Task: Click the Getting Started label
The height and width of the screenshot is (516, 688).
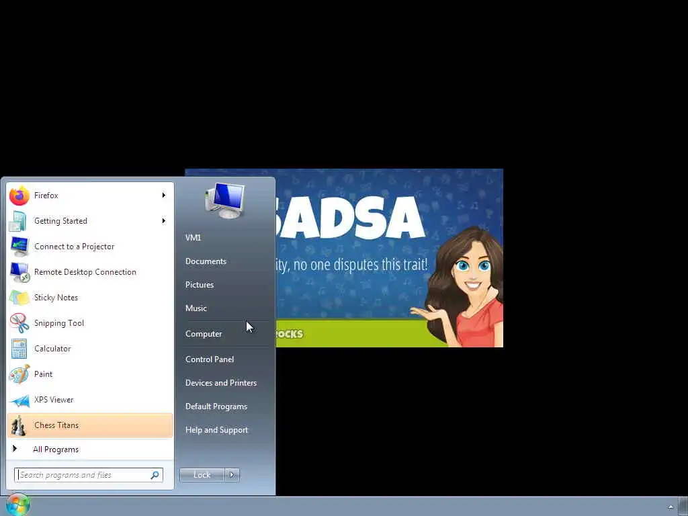Action: [x=60, y=221]
